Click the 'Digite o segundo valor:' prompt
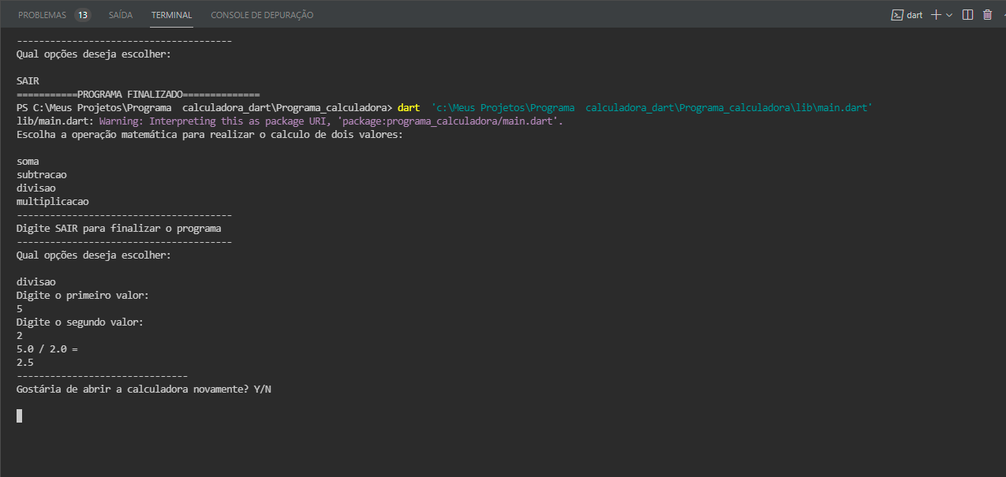Viewport: 1006px width, 477px height. click(80, 322)
